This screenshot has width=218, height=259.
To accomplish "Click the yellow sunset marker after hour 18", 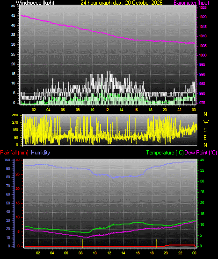I will coord(156,243).
